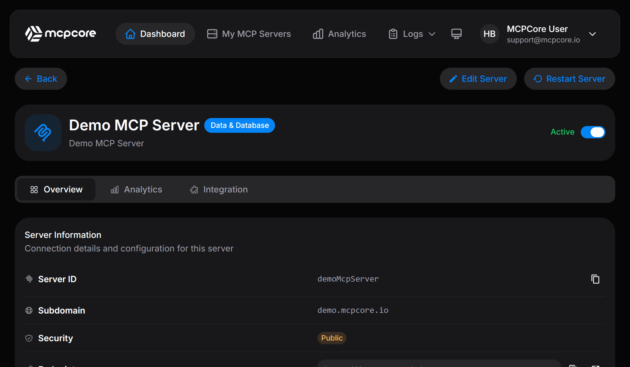Click the Edit Server button
The height and width of the screenshot is (367, 630).
(x=478, y=79)
